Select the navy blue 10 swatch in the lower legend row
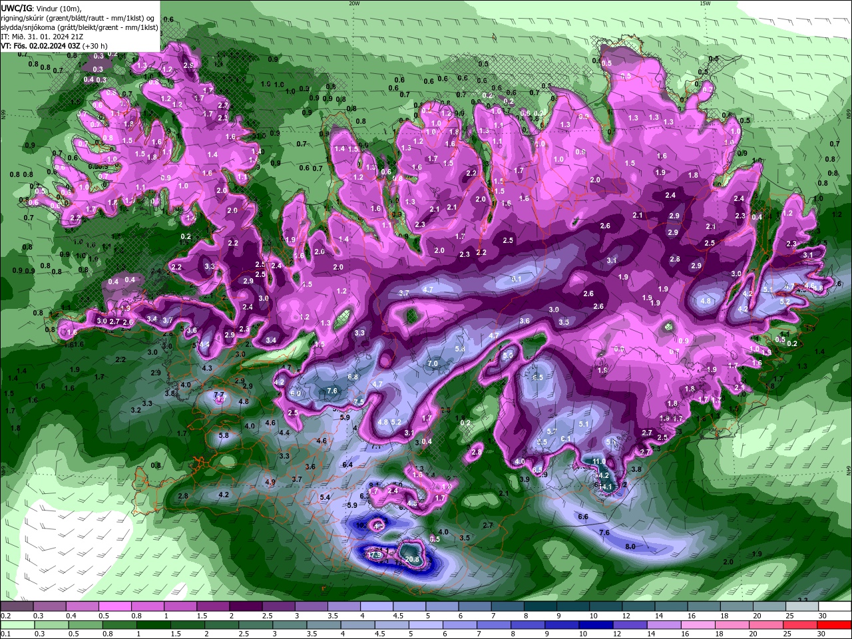This screenshot has width=852, height=639. click(x=596, y=624)
